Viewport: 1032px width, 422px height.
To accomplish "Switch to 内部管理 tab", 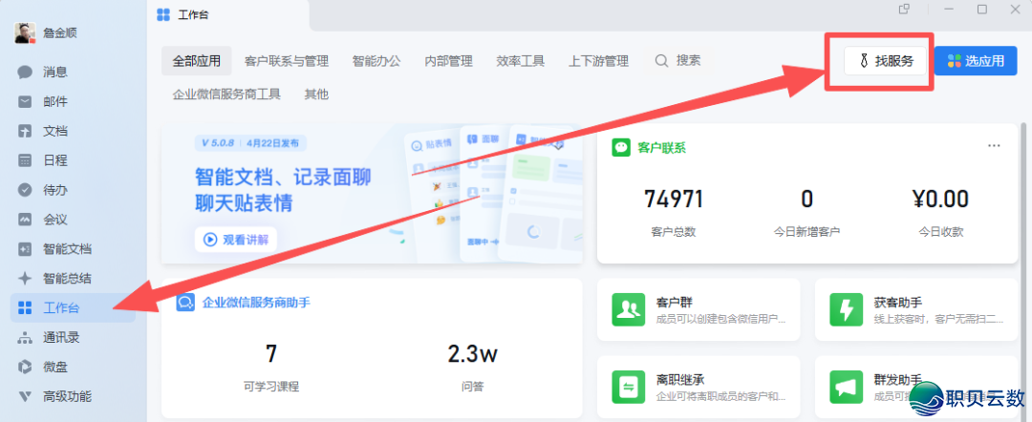I will (x=448, y=61).
